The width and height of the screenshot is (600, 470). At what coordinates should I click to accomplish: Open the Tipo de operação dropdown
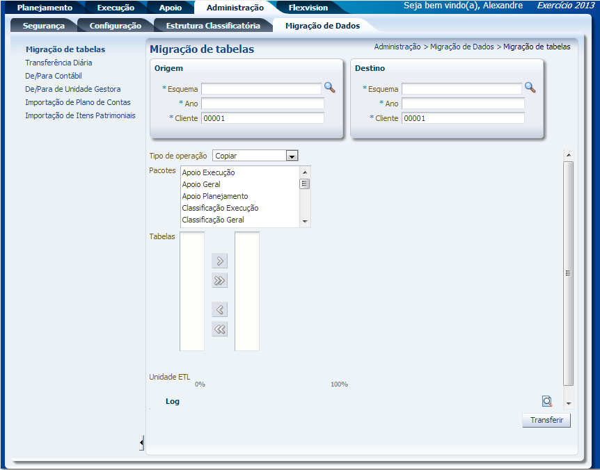292,156
